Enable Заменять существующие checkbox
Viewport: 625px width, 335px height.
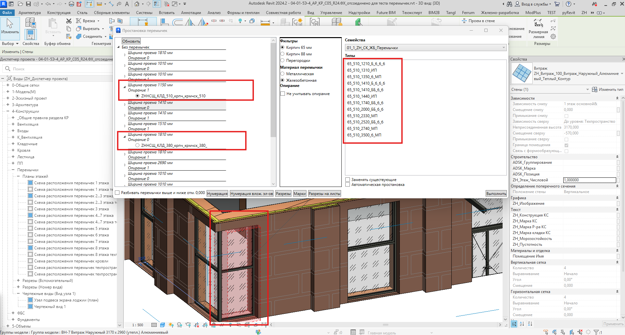tap(348, 180)
